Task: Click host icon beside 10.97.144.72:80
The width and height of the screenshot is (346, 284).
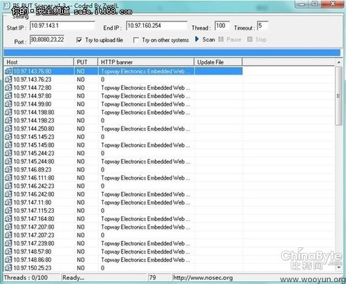Action: click(x=8, y=88)
